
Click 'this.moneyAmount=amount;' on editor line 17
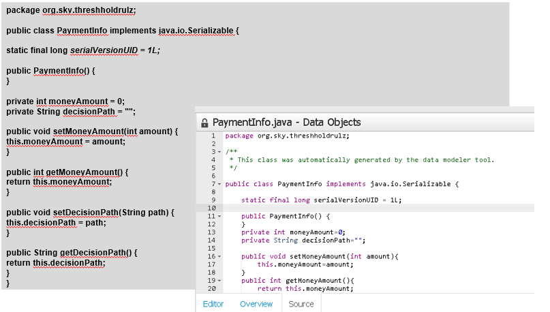[x=305, y=265]
